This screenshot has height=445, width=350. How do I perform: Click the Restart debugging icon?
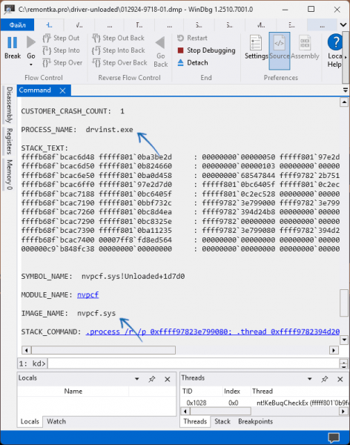tap(180, 38)
